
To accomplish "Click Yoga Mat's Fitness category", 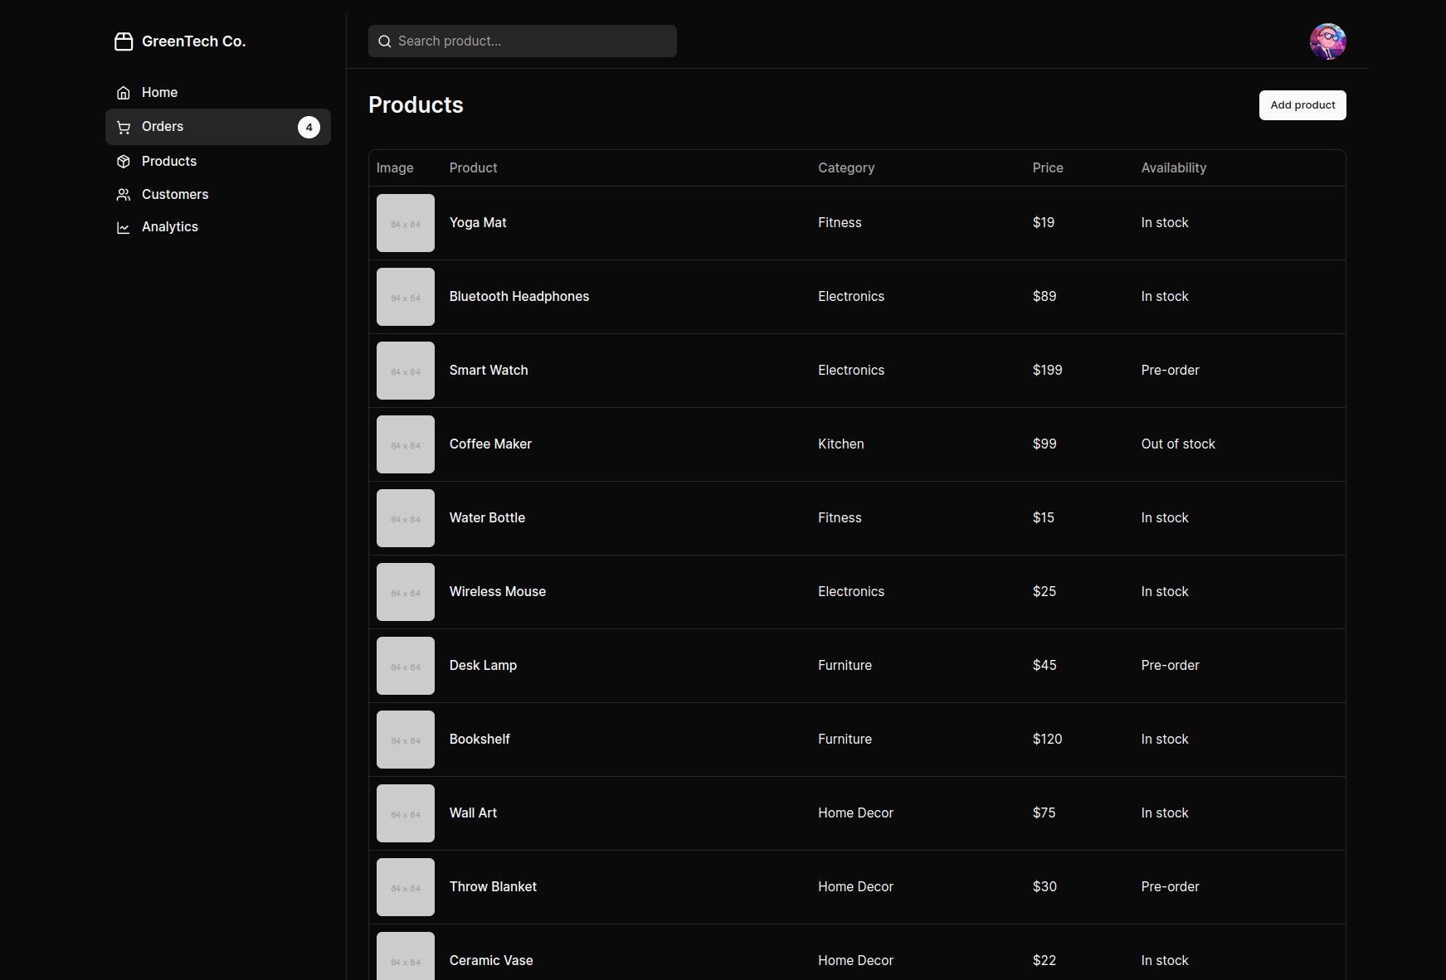I will point(840,223).
